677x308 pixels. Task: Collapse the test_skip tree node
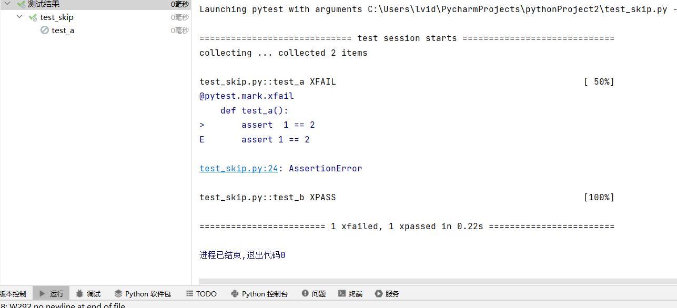pos(19,17)
